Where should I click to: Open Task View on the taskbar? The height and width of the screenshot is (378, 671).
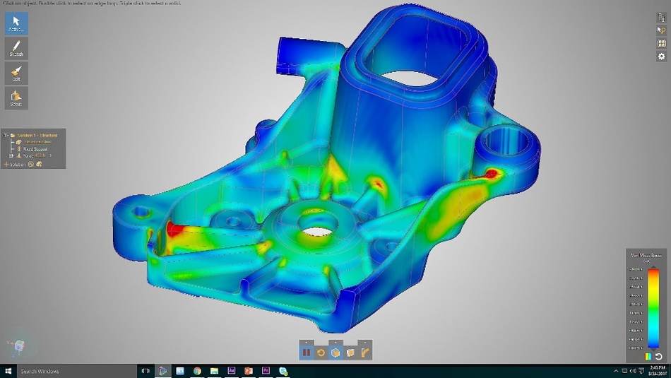146,371
